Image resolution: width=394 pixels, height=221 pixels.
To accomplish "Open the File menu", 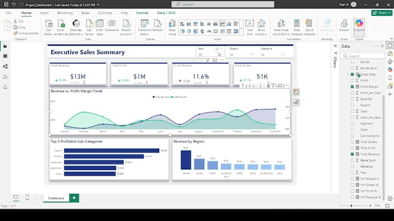I will point(8,13).
